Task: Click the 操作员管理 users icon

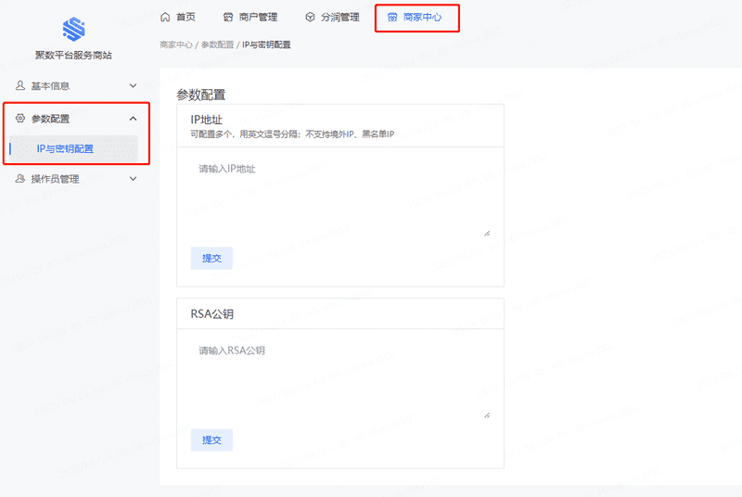Action: pos(20,179)
